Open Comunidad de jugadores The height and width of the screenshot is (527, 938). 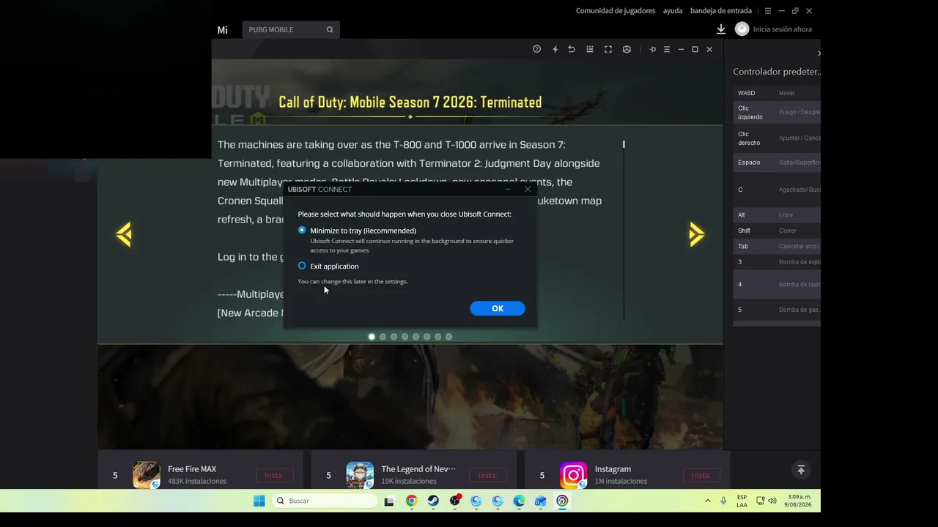(616, 11)
